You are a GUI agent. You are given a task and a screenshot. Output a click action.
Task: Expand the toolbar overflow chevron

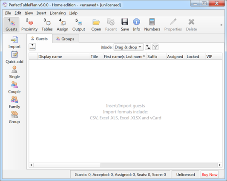pyautogui.click(x=221, y=25)
